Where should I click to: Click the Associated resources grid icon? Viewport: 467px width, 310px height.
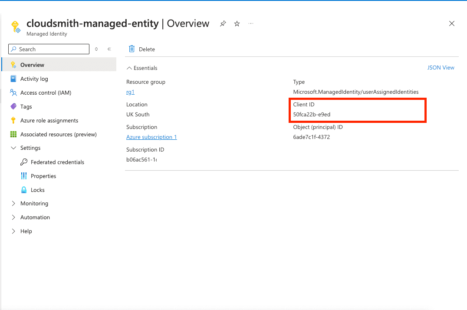13,135
